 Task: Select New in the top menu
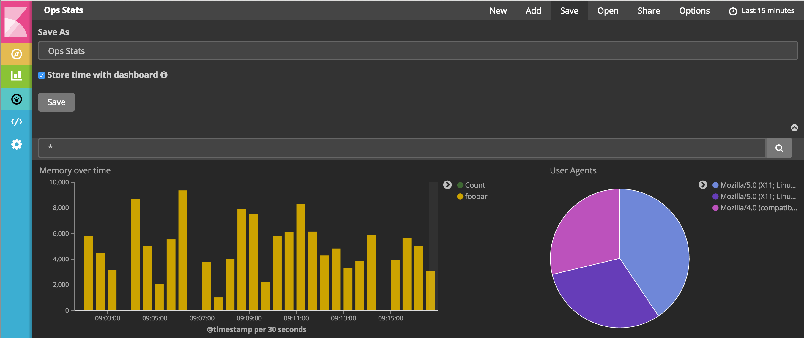[x=498, y=11]
